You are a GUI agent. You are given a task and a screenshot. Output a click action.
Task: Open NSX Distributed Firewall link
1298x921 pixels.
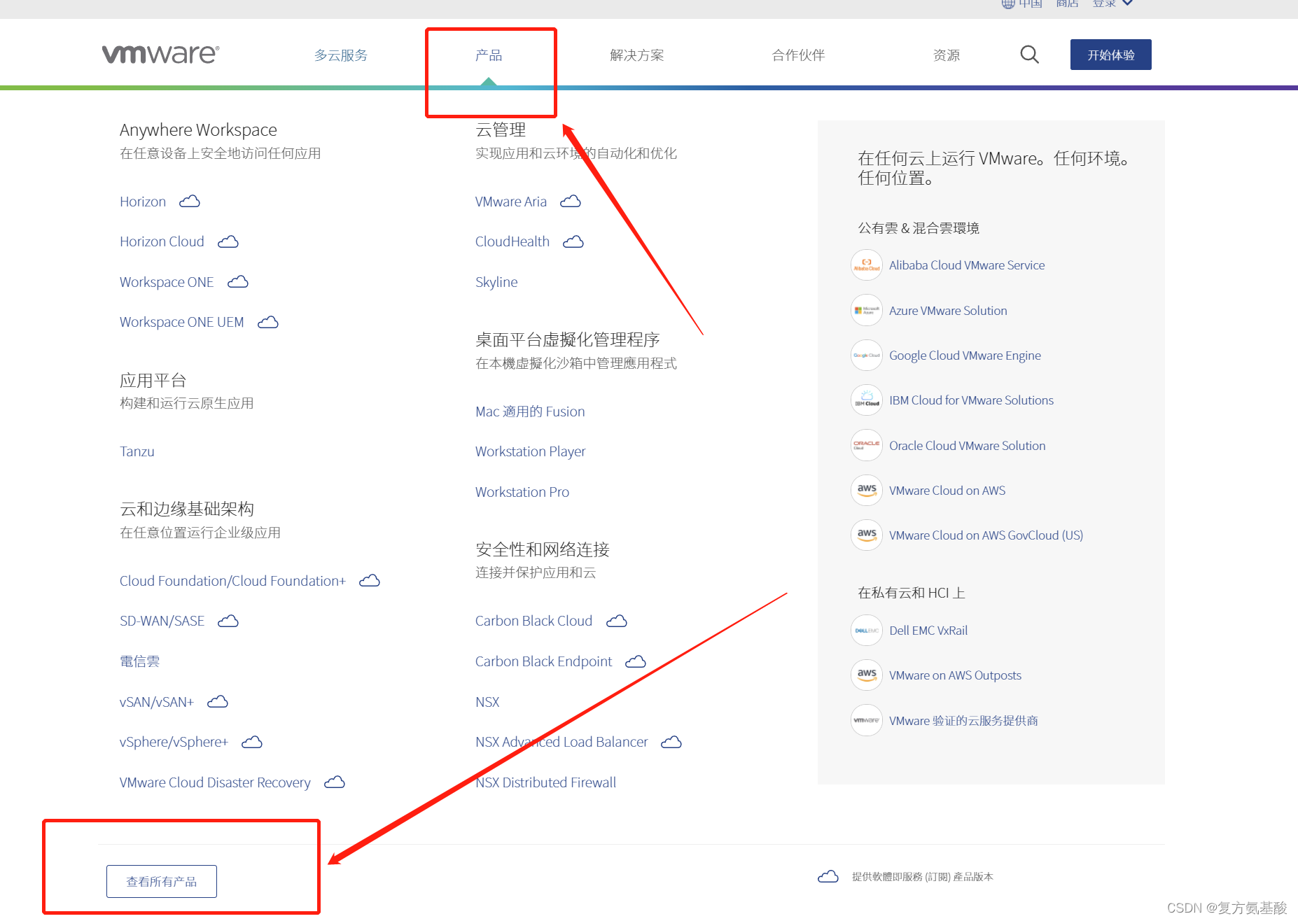[x=546, y=782]
